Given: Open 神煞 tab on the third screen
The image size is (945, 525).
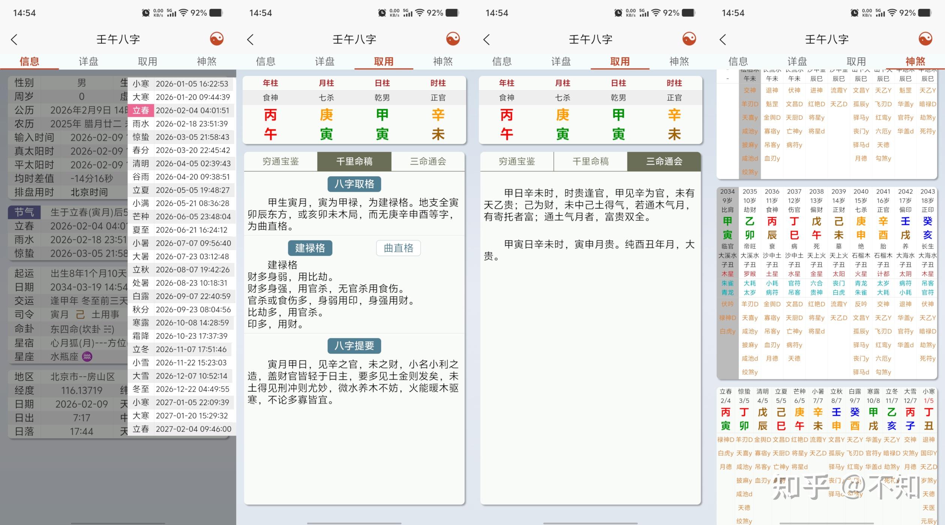Looking at the screenshot, I should (679, 61).
